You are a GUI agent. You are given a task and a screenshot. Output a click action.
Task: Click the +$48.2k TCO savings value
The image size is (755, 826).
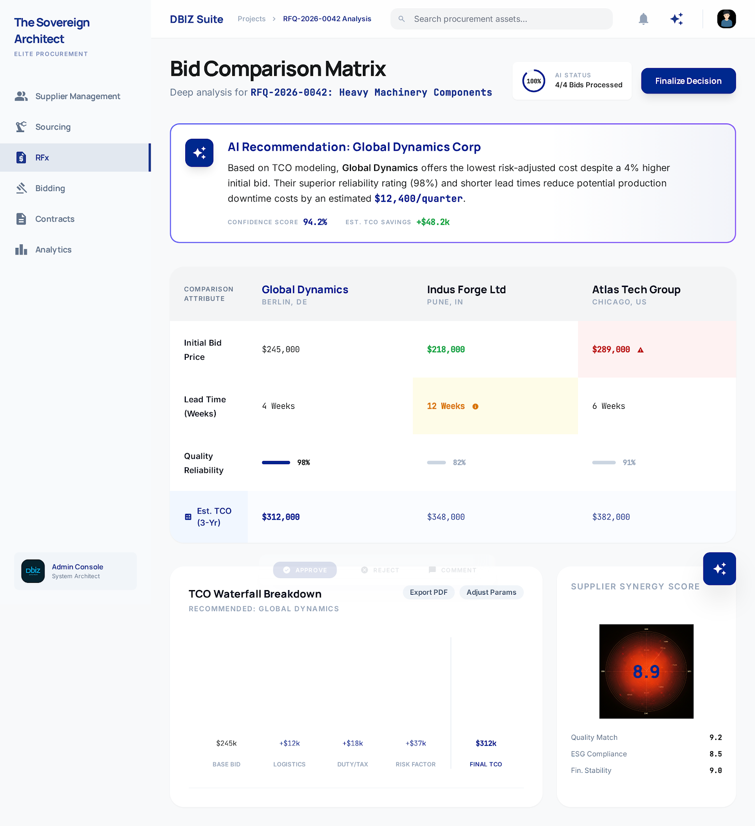[433, 222]
